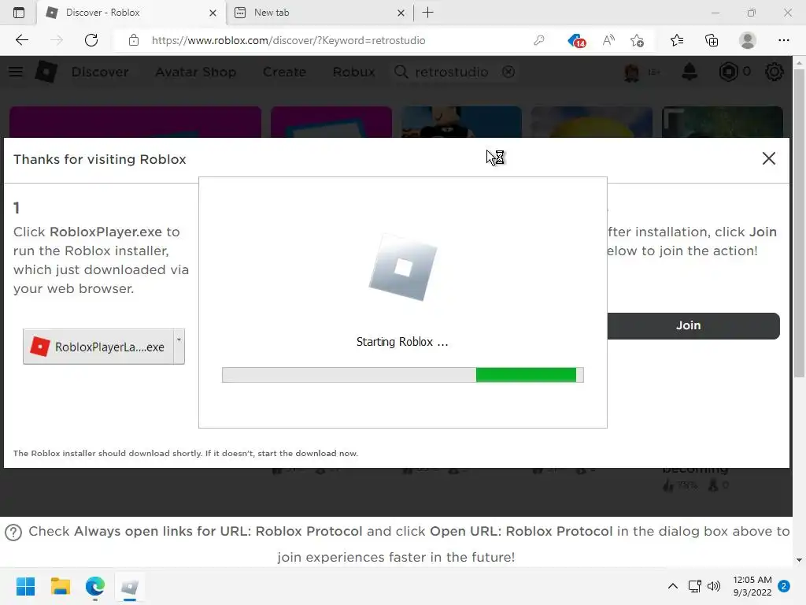Select the Roblox launcher taskbar icon
This screenshot has width=806, height=605.
pyautogui.click(x=130, y=586)
